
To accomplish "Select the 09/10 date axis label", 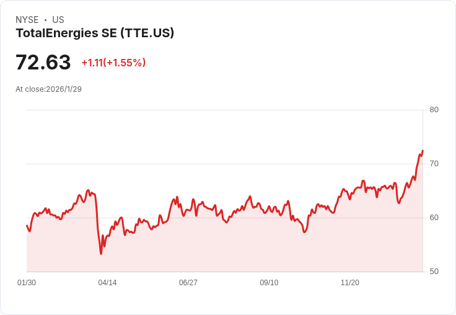I will pos(269,283).
